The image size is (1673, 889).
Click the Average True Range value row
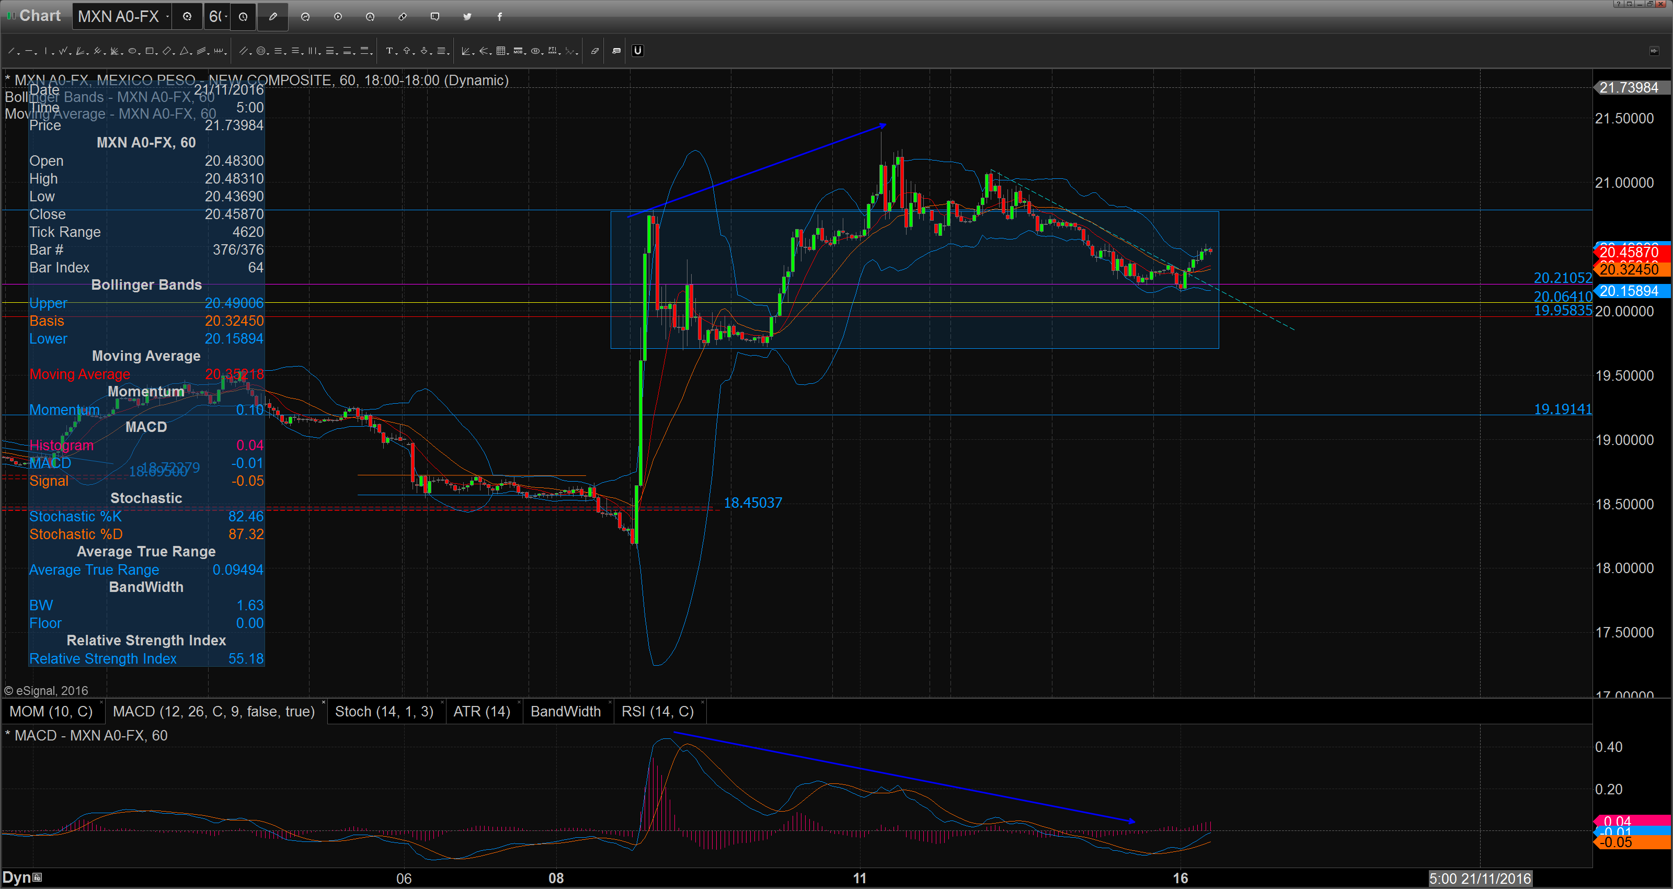146,569
